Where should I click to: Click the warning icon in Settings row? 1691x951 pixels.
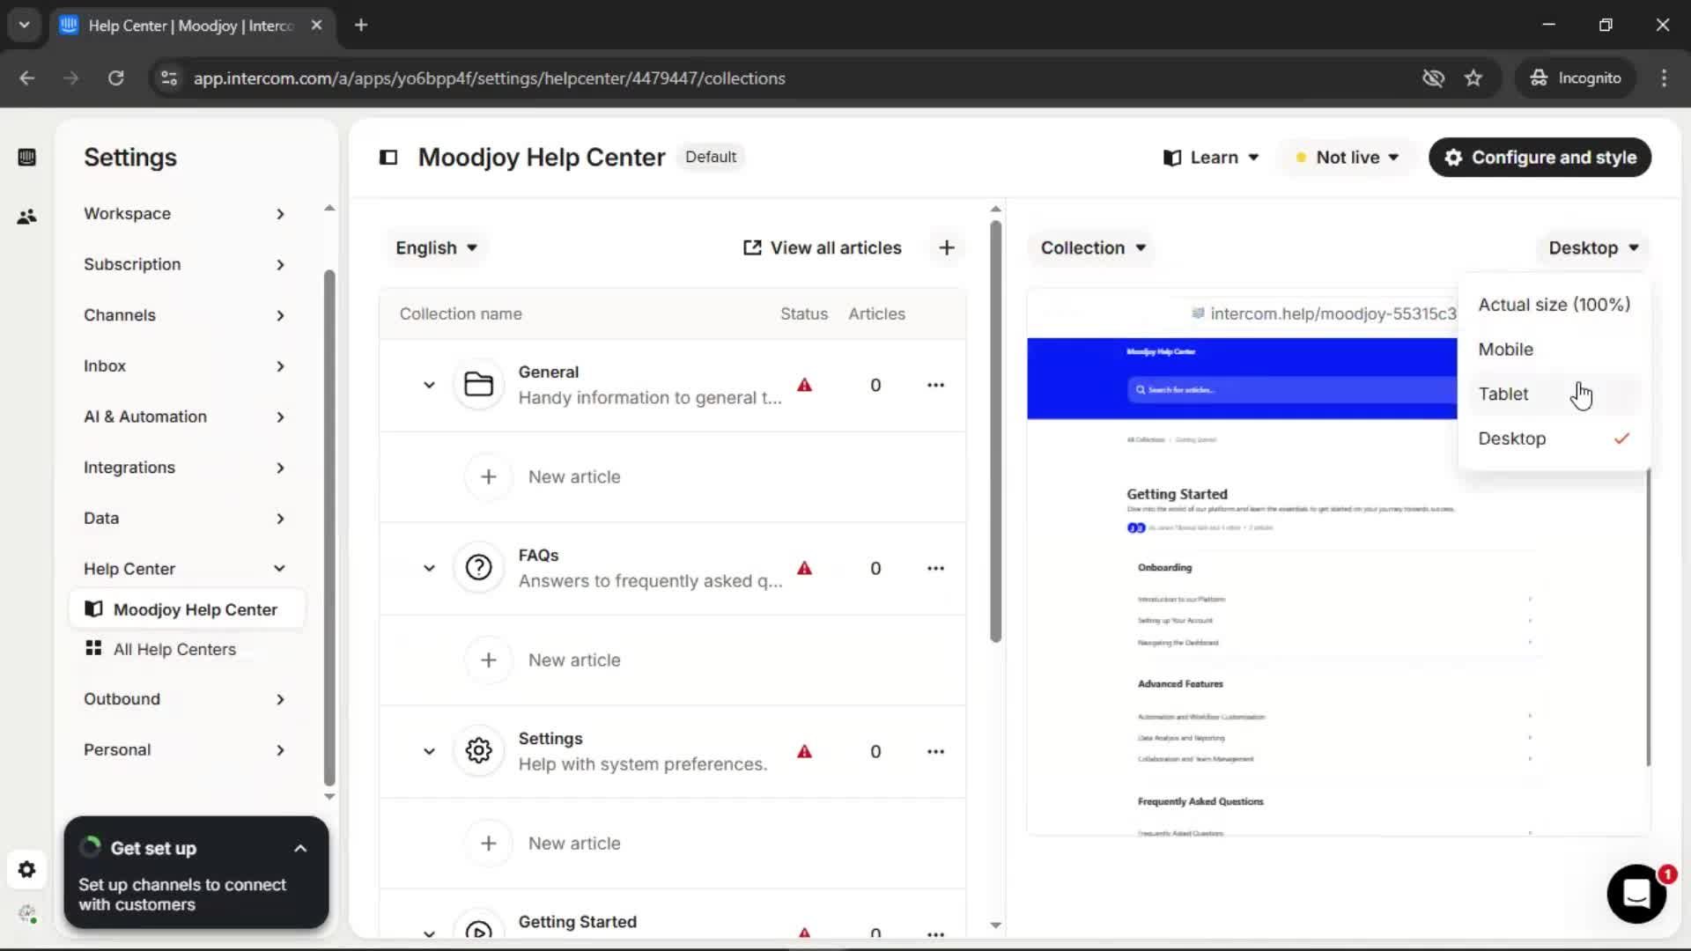[804, 751]
